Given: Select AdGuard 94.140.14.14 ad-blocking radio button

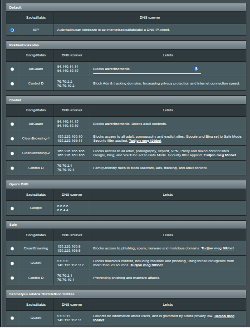Looking at the screenshot, I should tap(12, 69).
